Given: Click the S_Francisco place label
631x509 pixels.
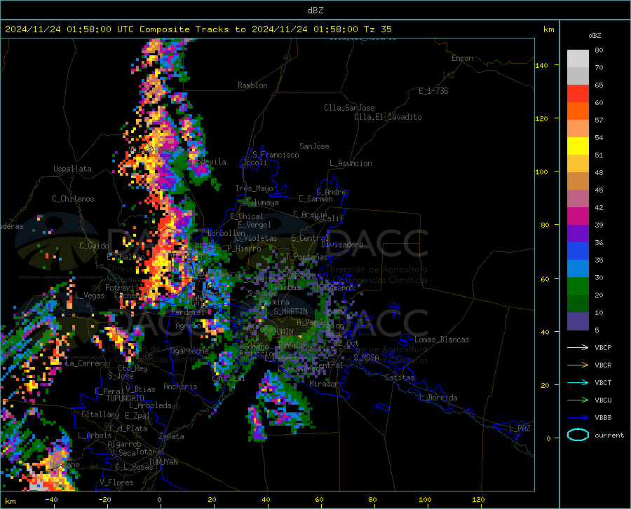Looking at the screenshot, I should tap(276, 155).
